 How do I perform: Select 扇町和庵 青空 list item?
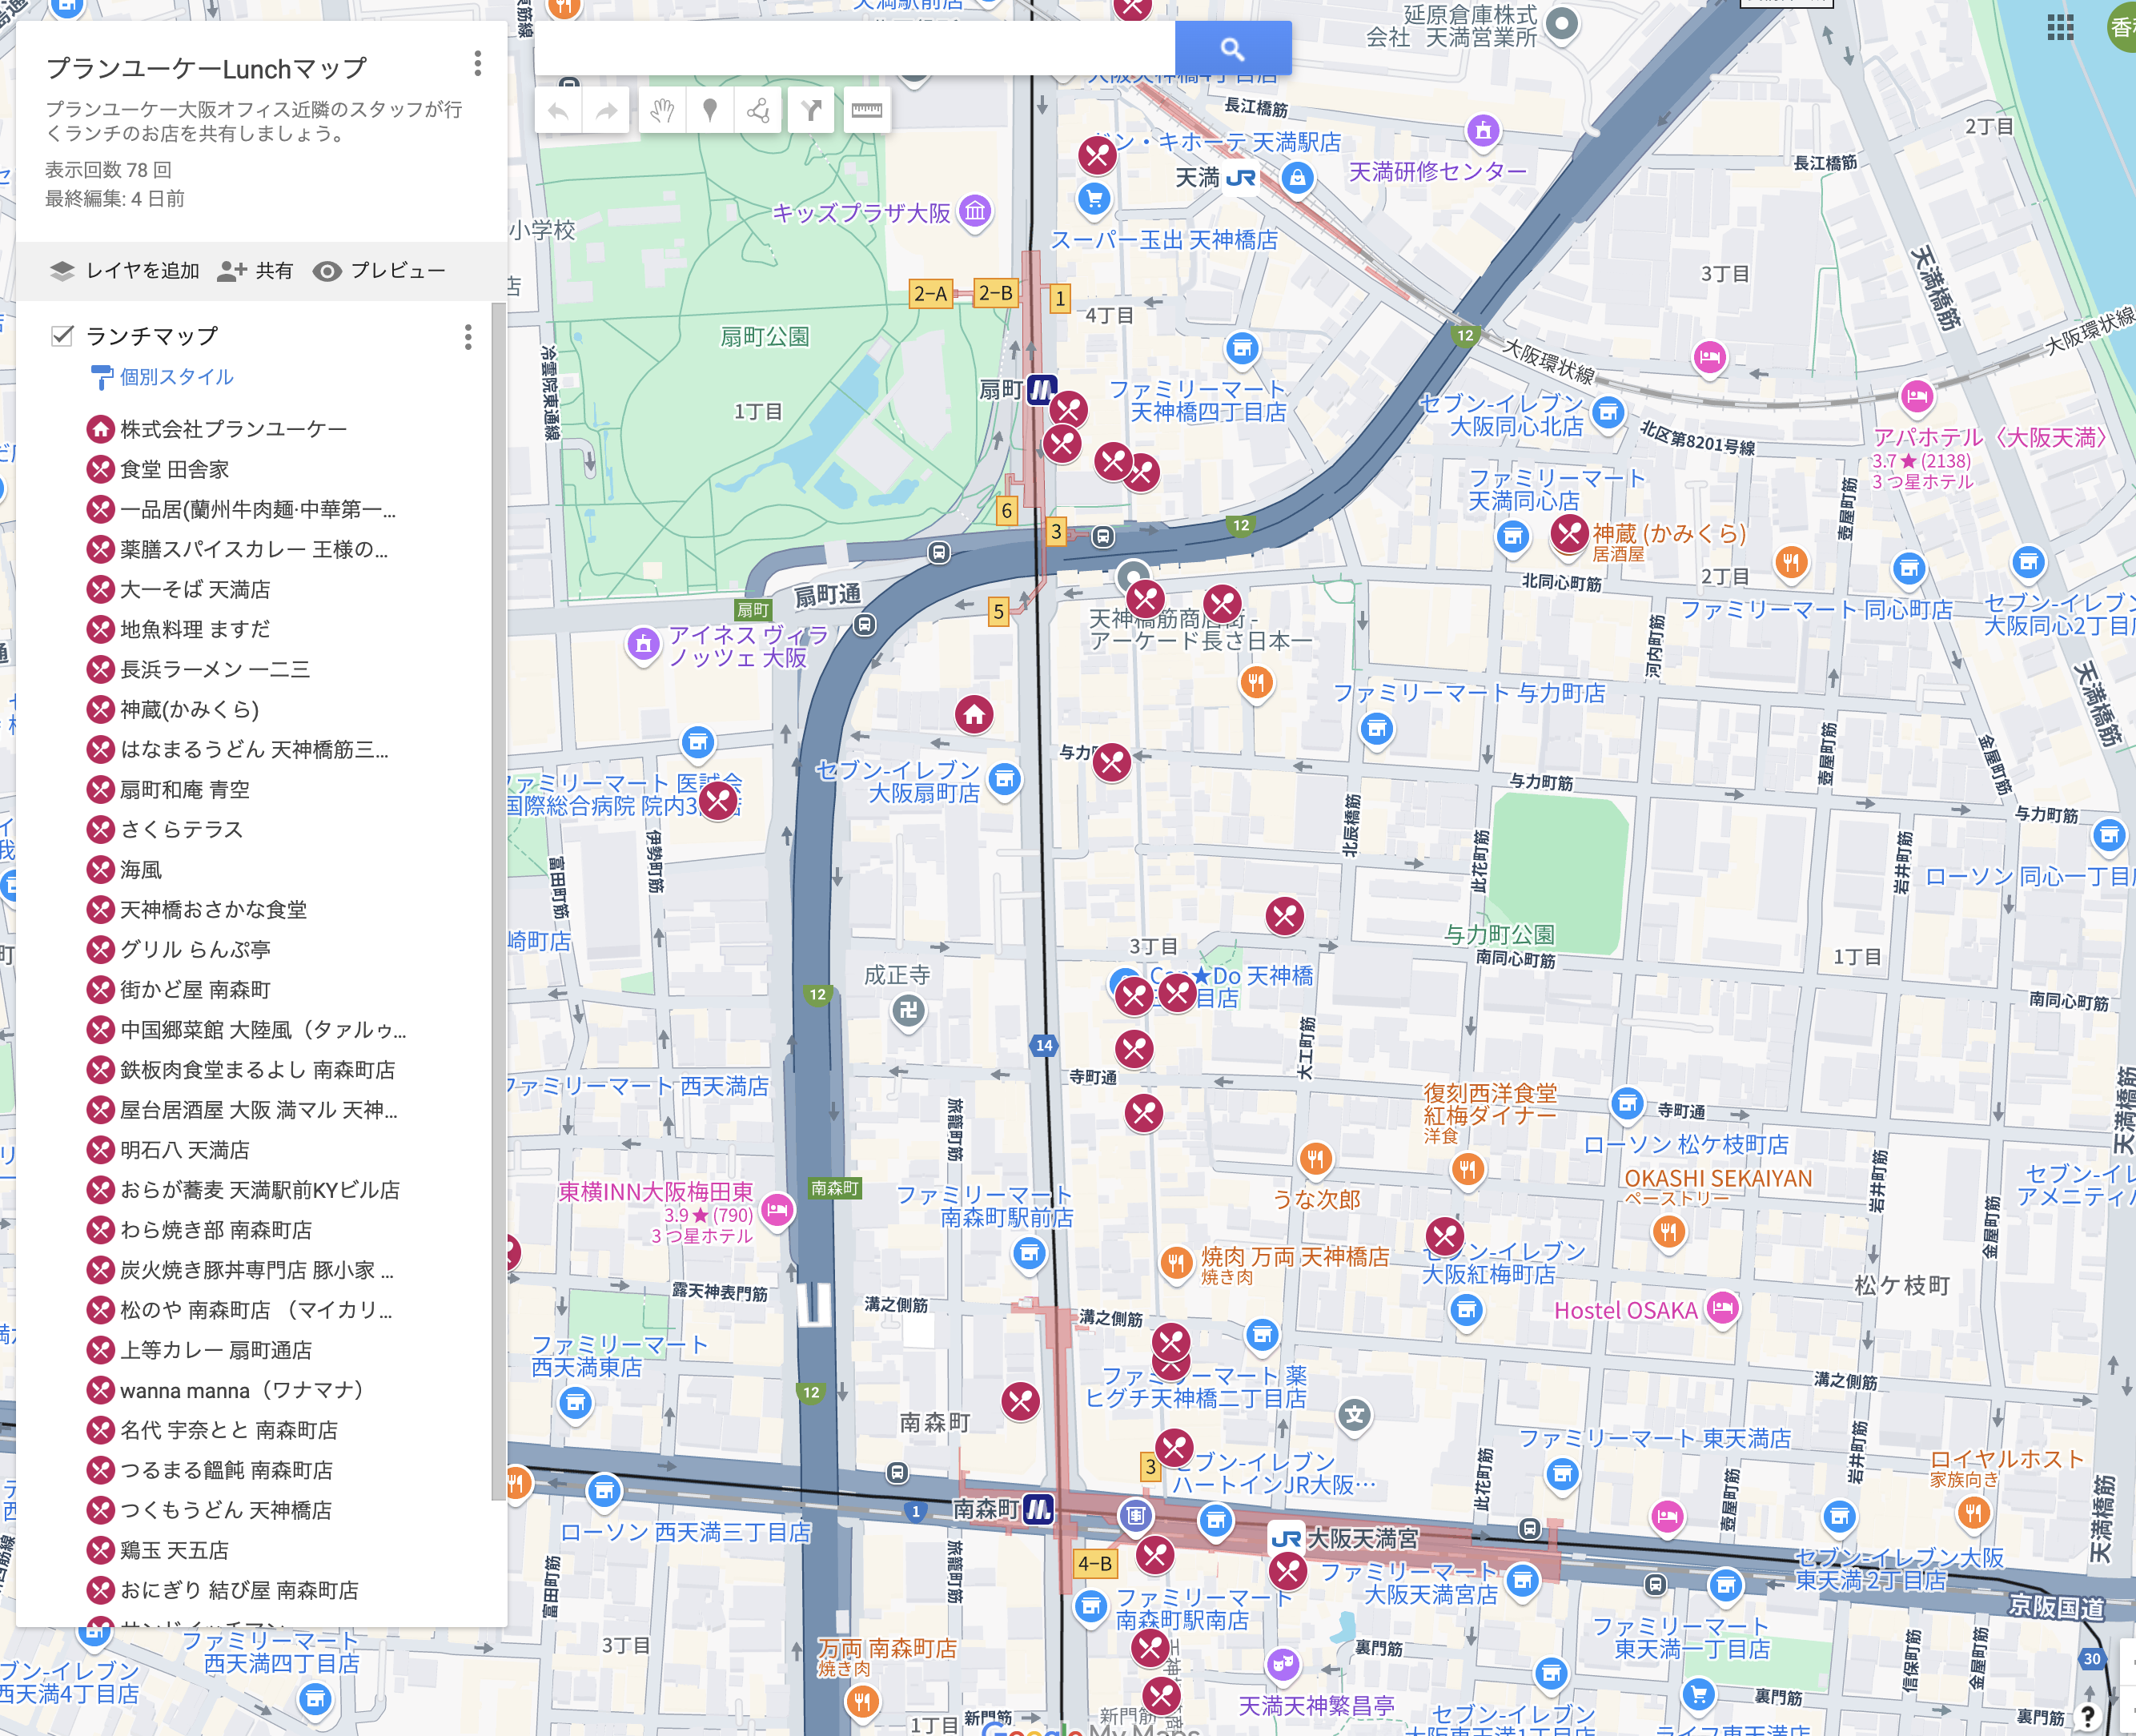pos(185,789)
